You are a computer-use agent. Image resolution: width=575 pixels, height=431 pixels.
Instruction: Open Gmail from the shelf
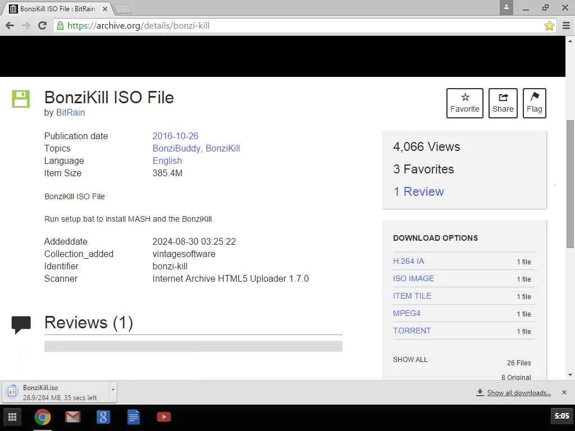[x=72, y=417]
